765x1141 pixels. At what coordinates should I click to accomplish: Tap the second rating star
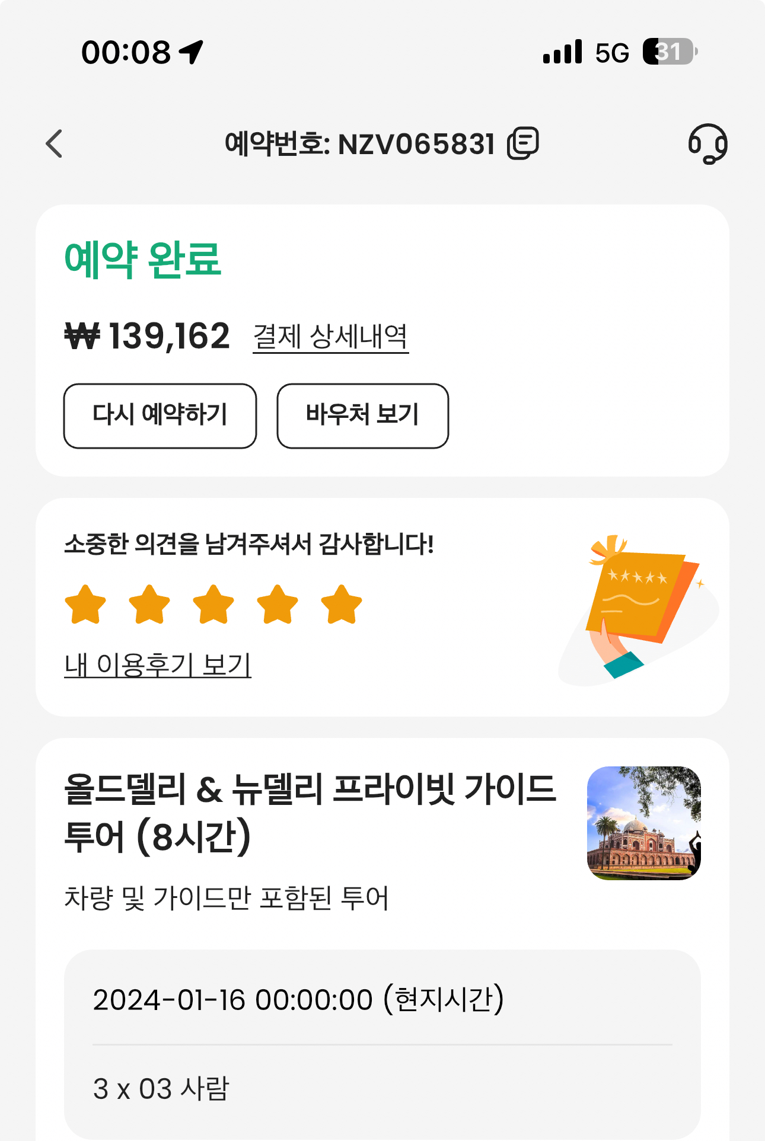[149, 605]
